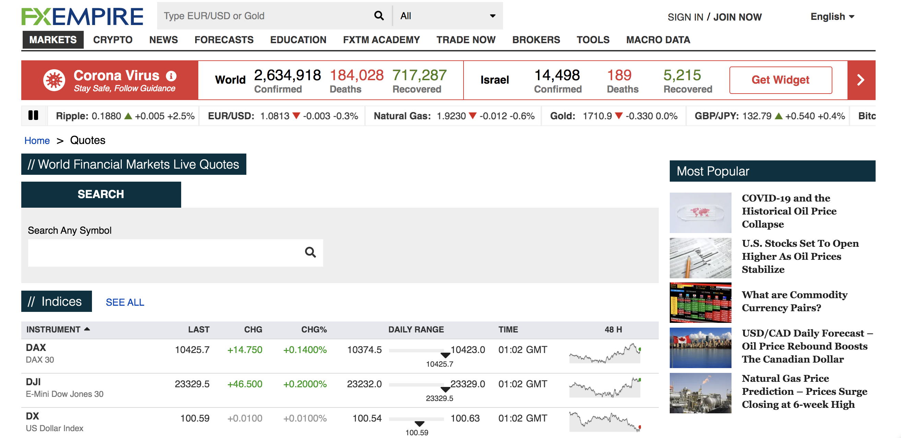Open COVID-19 Historical Oil Price Collapse article
The image size is (901, 438).
tap(789, 211)
